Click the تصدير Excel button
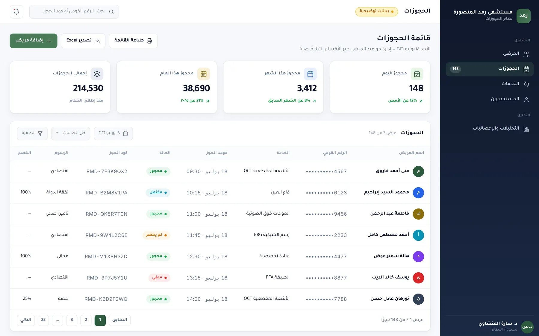539x336 pixels. click(x=83, y=41)
